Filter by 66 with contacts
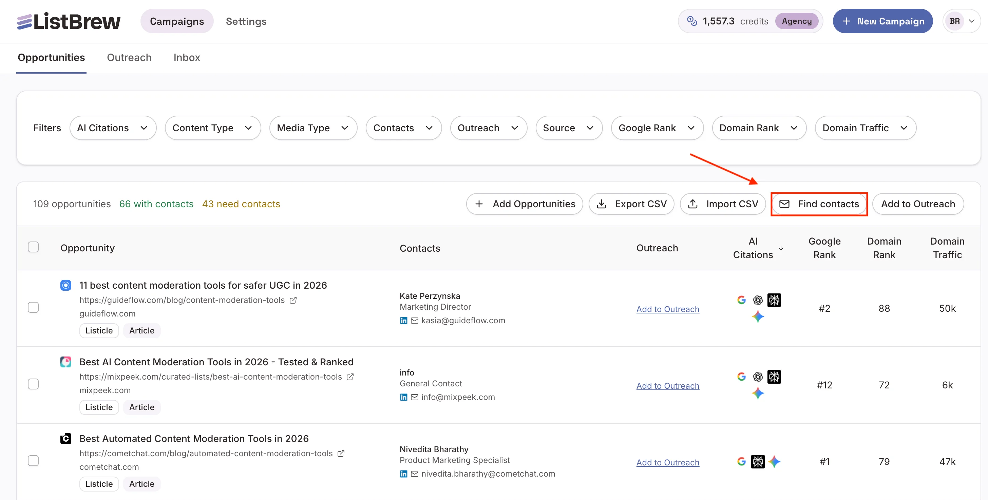This screenshot has width=988, height=500. pyautogui.click(x=156, y=204)
